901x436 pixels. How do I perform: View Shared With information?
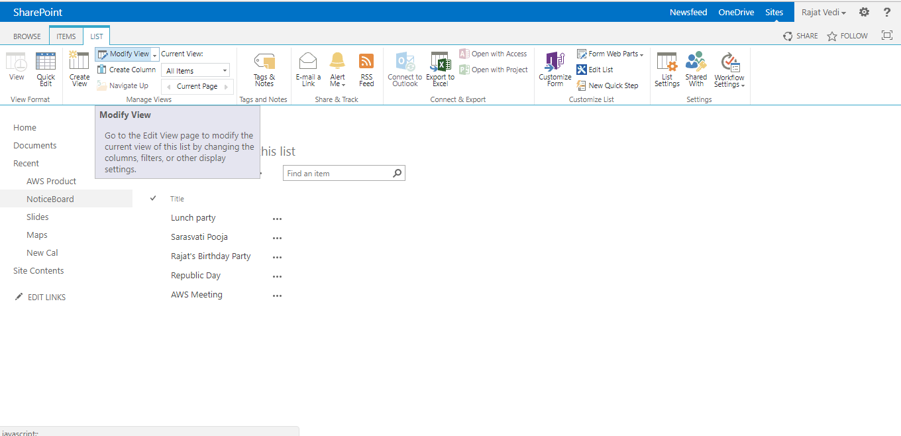coord(696,69)
